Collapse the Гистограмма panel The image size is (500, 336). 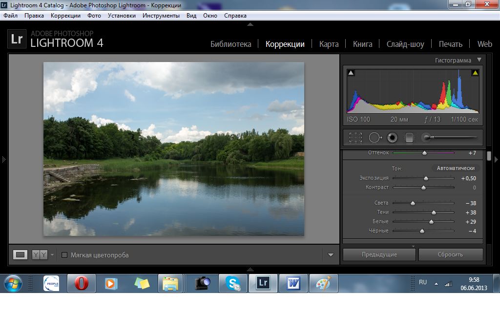click(x=479, y=60)
